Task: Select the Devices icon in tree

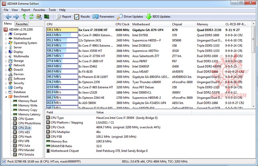Action: 10,74
